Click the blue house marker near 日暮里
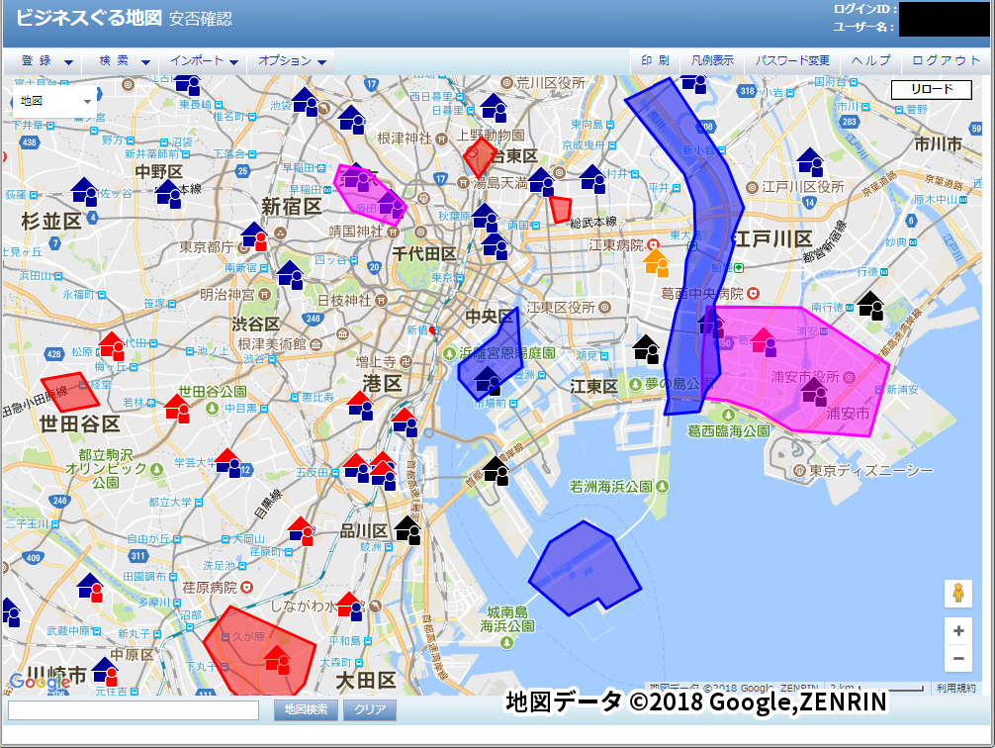The image size is (995, 748). (494, 108)
